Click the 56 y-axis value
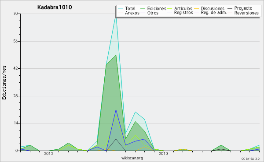This screenshot has height=162, width=264. point(16,41)
